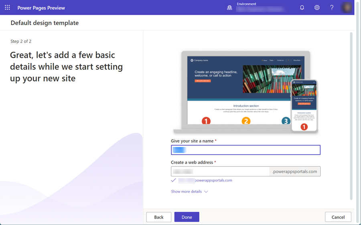Viewport: 361px width, 225px height.
Task: Open the user account avatar
Action: (347, 8)
